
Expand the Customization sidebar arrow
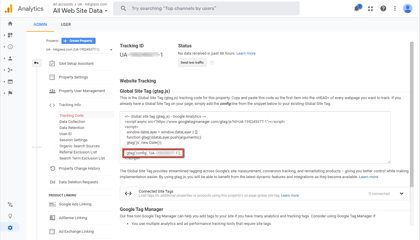tap(4, 35)
